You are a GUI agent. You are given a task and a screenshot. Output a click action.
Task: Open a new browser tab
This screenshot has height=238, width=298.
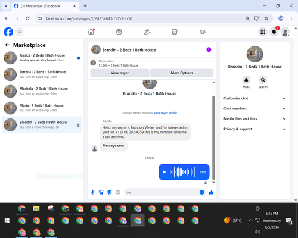pyautogui.click(x=85, y=6)
